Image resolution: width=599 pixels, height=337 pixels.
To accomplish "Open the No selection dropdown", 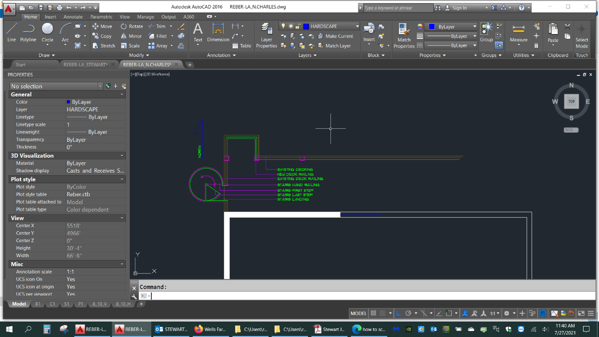I will pos(56,86).
